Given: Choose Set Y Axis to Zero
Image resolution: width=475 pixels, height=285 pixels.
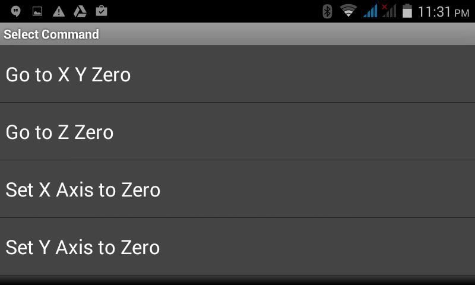Looking at the screenshot, I should [237, 246].
